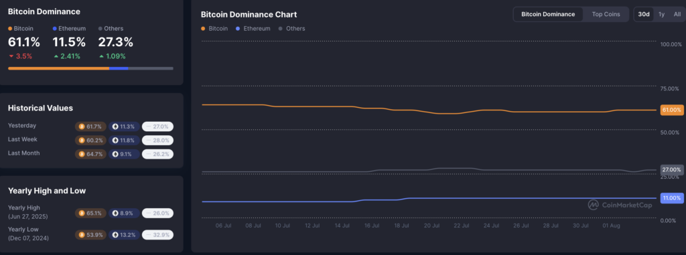The image size is (686, 255).
Task: Click the Ethereum 11.5% dominance value
Action: point(69,42)
